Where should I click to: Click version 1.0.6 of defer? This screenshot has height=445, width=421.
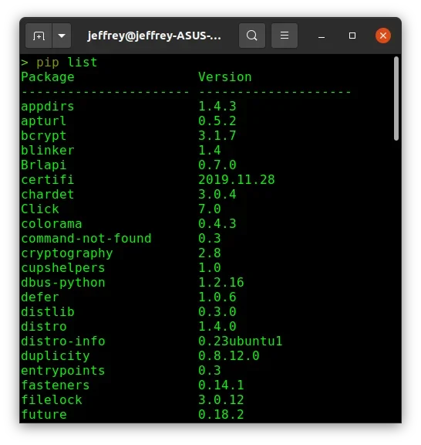click(217, 297)
